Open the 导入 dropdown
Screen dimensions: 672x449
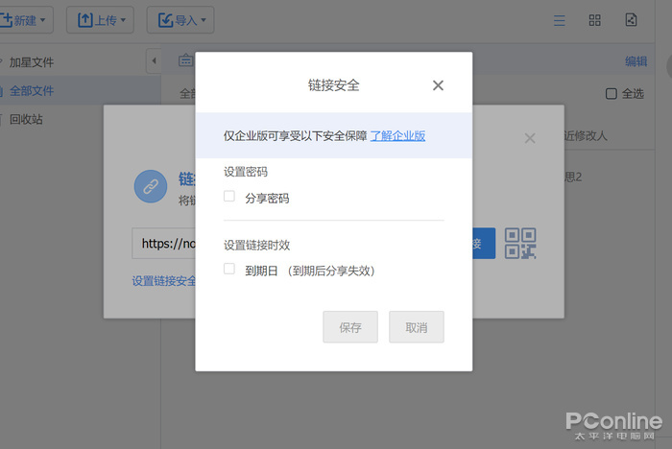pos(180,19)
